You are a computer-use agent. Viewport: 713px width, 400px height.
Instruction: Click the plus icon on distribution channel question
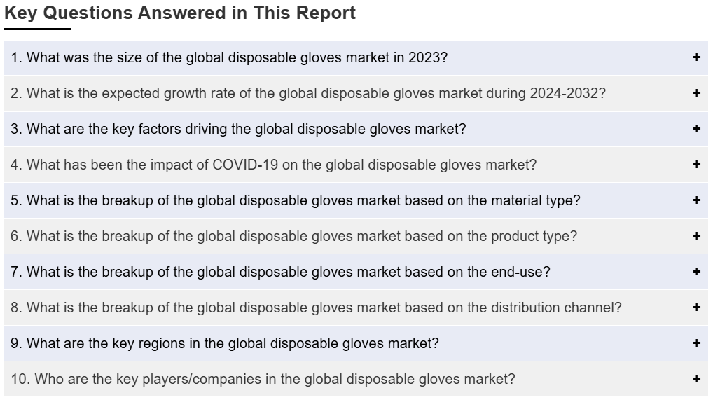pos(696,307)
